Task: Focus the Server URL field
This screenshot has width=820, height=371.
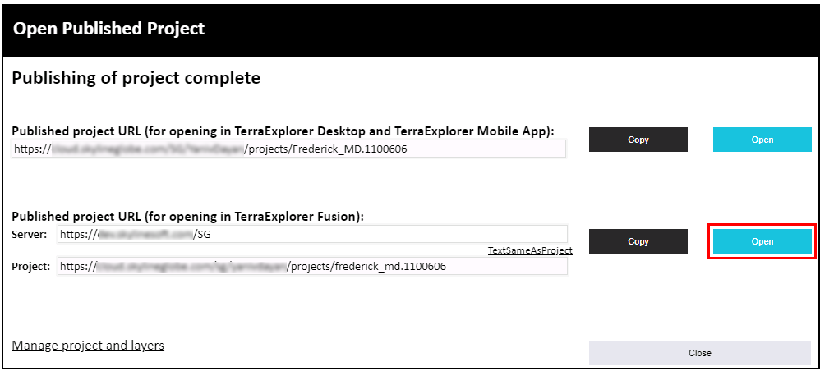Action: (x=312, y=235)
